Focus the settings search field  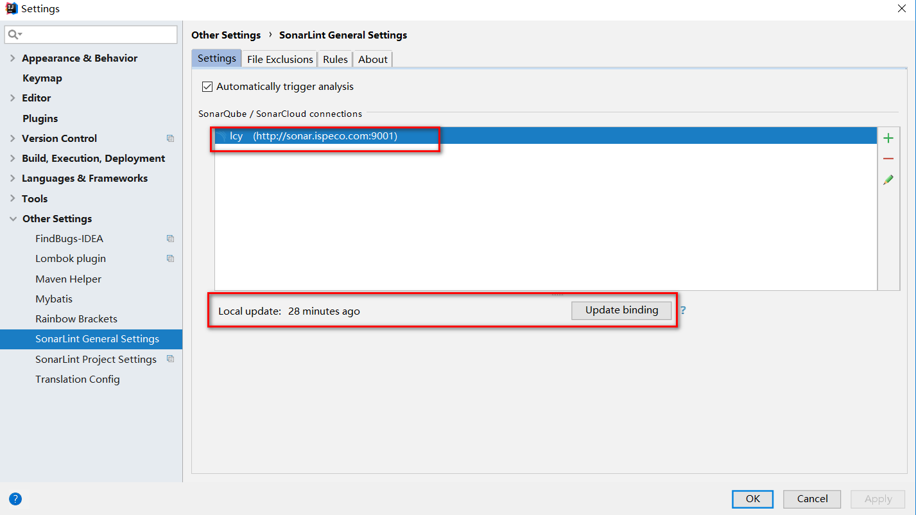pos(96,35)
